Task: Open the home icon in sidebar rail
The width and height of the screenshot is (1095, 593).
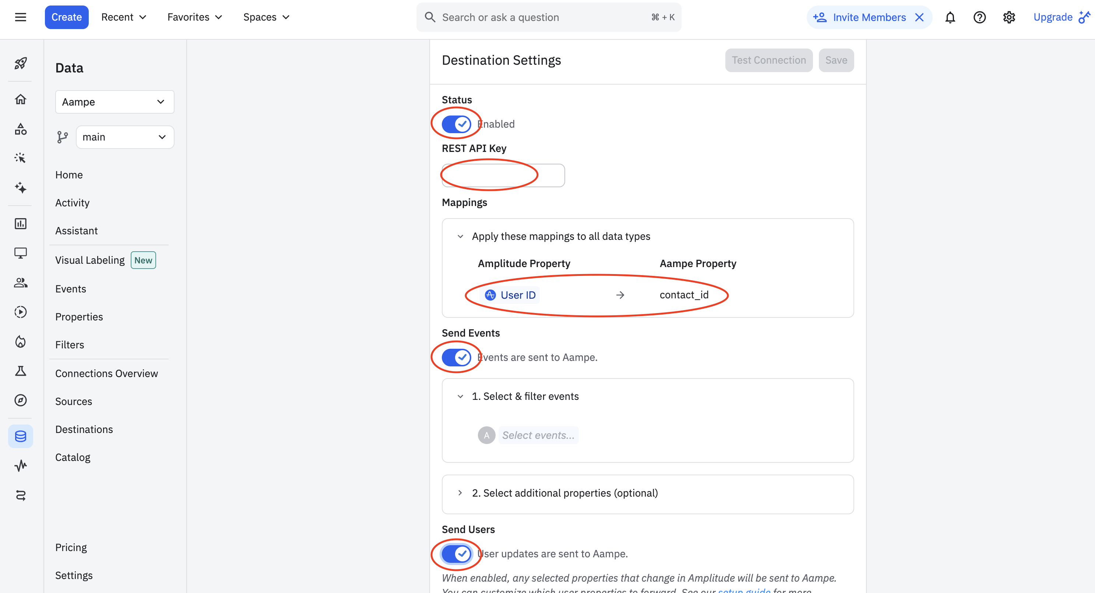Action: point(20,99)
